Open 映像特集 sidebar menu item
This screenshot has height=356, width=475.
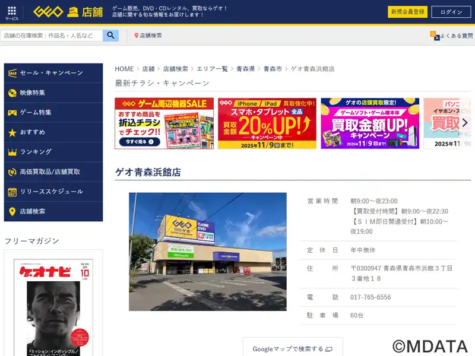coord(53,93)
